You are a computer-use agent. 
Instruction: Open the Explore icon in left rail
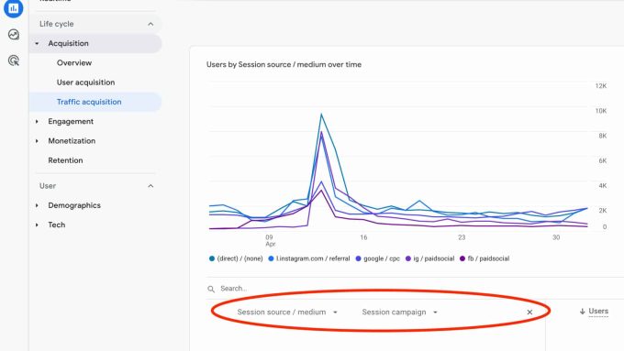pyautogui.click(x=14, y=35)
